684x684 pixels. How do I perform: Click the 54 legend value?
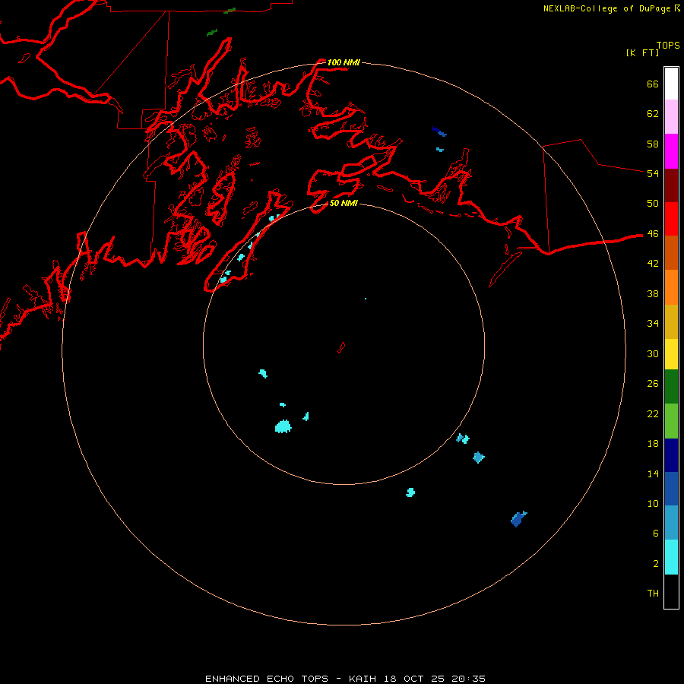coord(653,173)
